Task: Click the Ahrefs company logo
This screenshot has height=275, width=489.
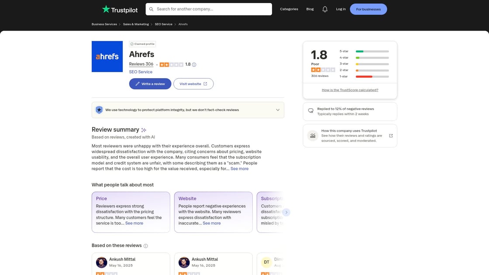Action: pos(107,56)
